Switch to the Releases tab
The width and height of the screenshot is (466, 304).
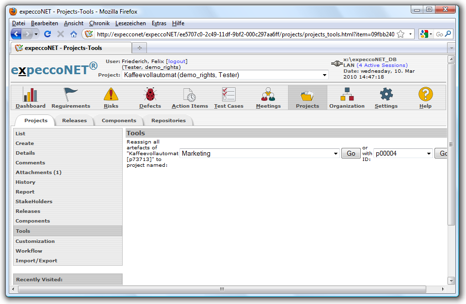[x=74, y=121]
